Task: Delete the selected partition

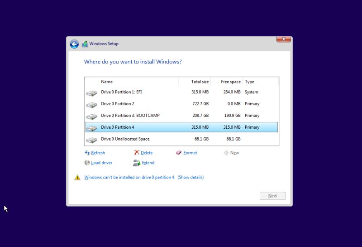Action: (147, 153)
